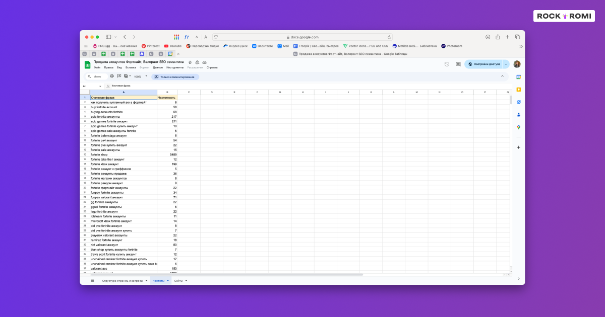
Task: Select cell 'lego fortnite аккаунт'
Action: click(124, 211)
